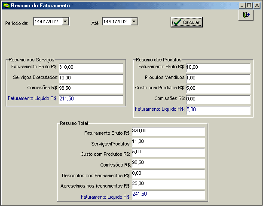263x206 pixels.
Task: Click the exit door icon button
Action: click(246, 15)
